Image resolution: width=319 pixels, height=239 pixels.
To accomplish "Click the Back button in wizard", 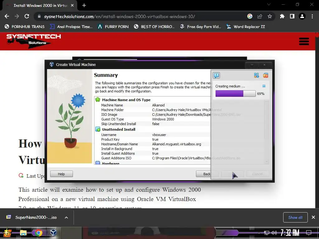I will pos(207,174).
